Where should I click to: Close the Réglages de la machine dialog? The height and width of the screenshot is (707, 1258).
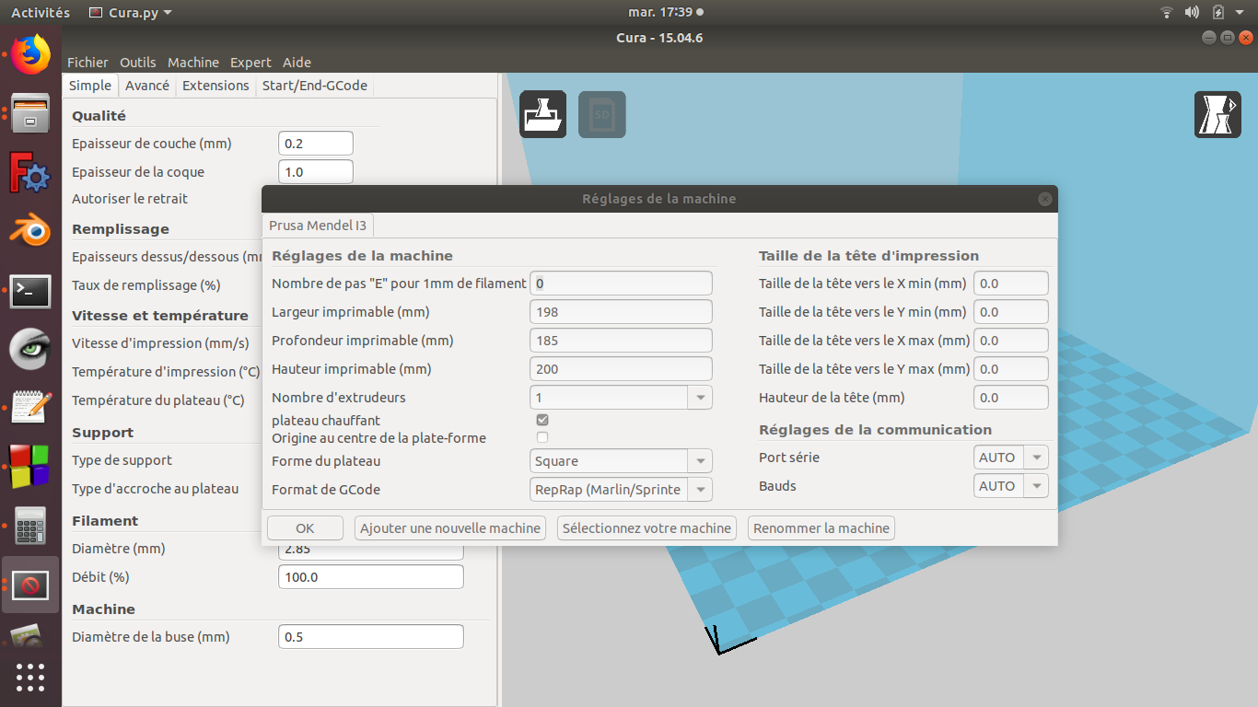click(1044, 199)
